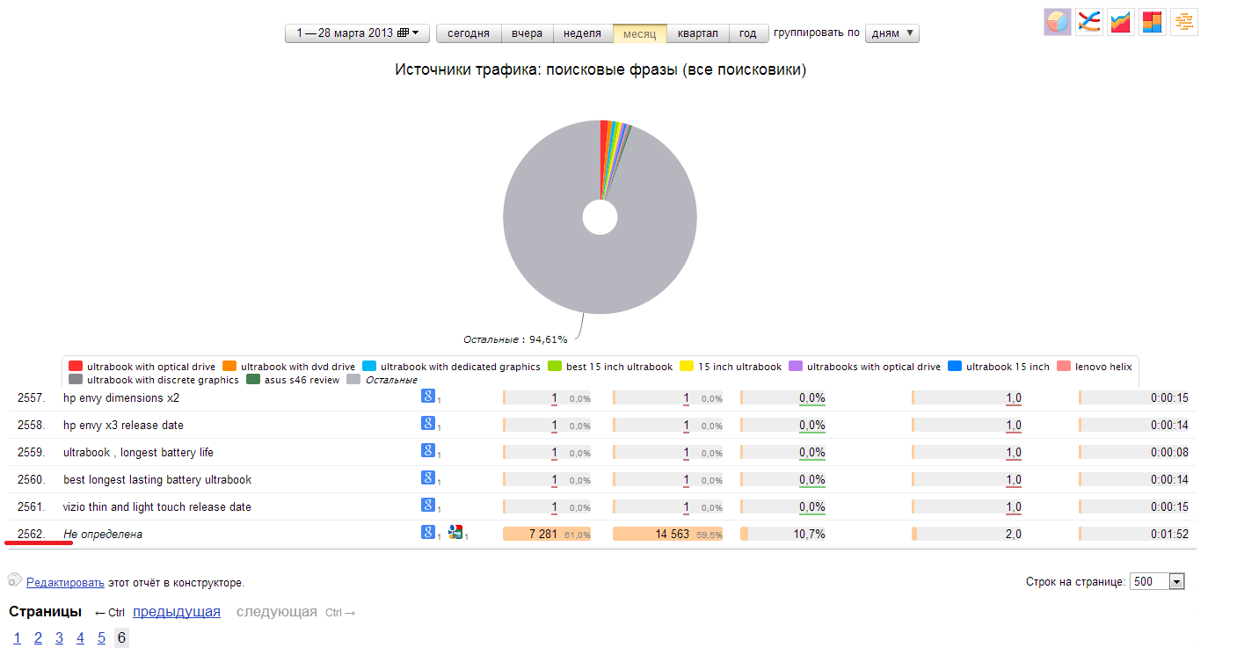Open results page 5
1237x670 pixels.
101,638
